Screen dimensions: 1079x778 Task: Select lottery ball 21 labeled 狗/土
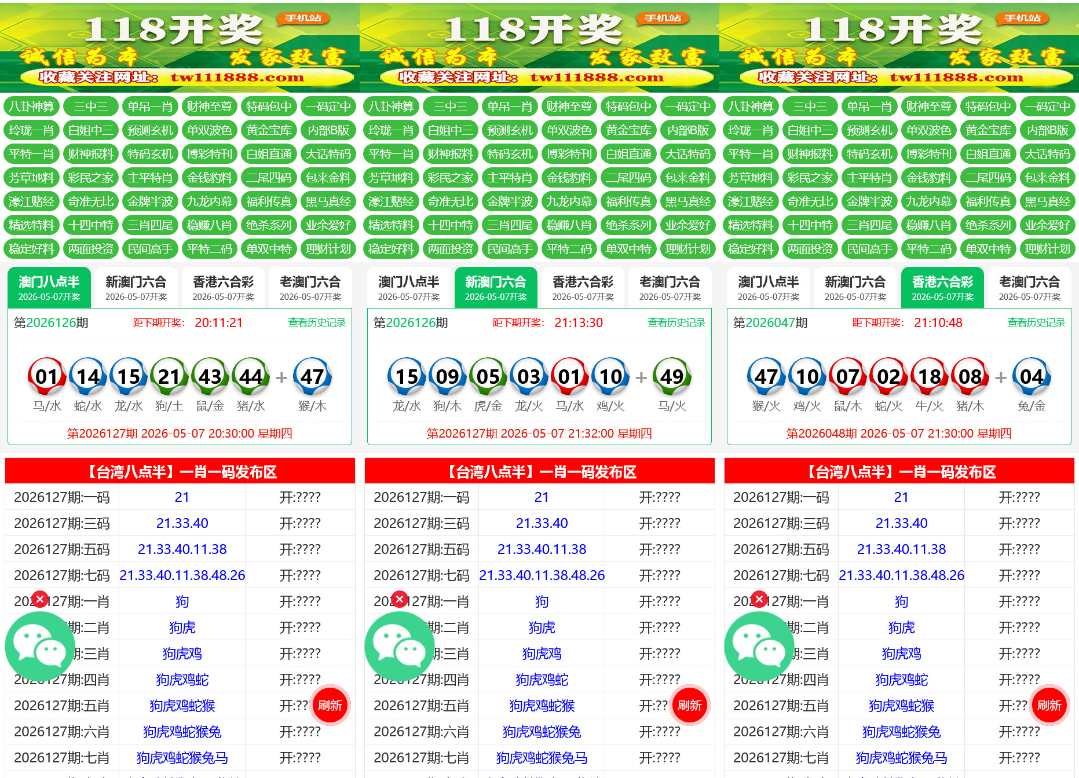tap(169, 376)
